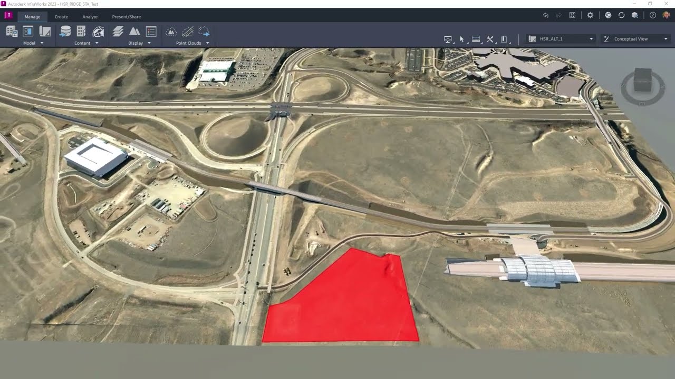Click the Model Explorer buildings icon
Viewport: 675px width, 379px height.
pos(12,32)
